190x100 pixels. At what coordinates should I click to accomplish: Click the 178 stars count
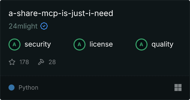24,62
